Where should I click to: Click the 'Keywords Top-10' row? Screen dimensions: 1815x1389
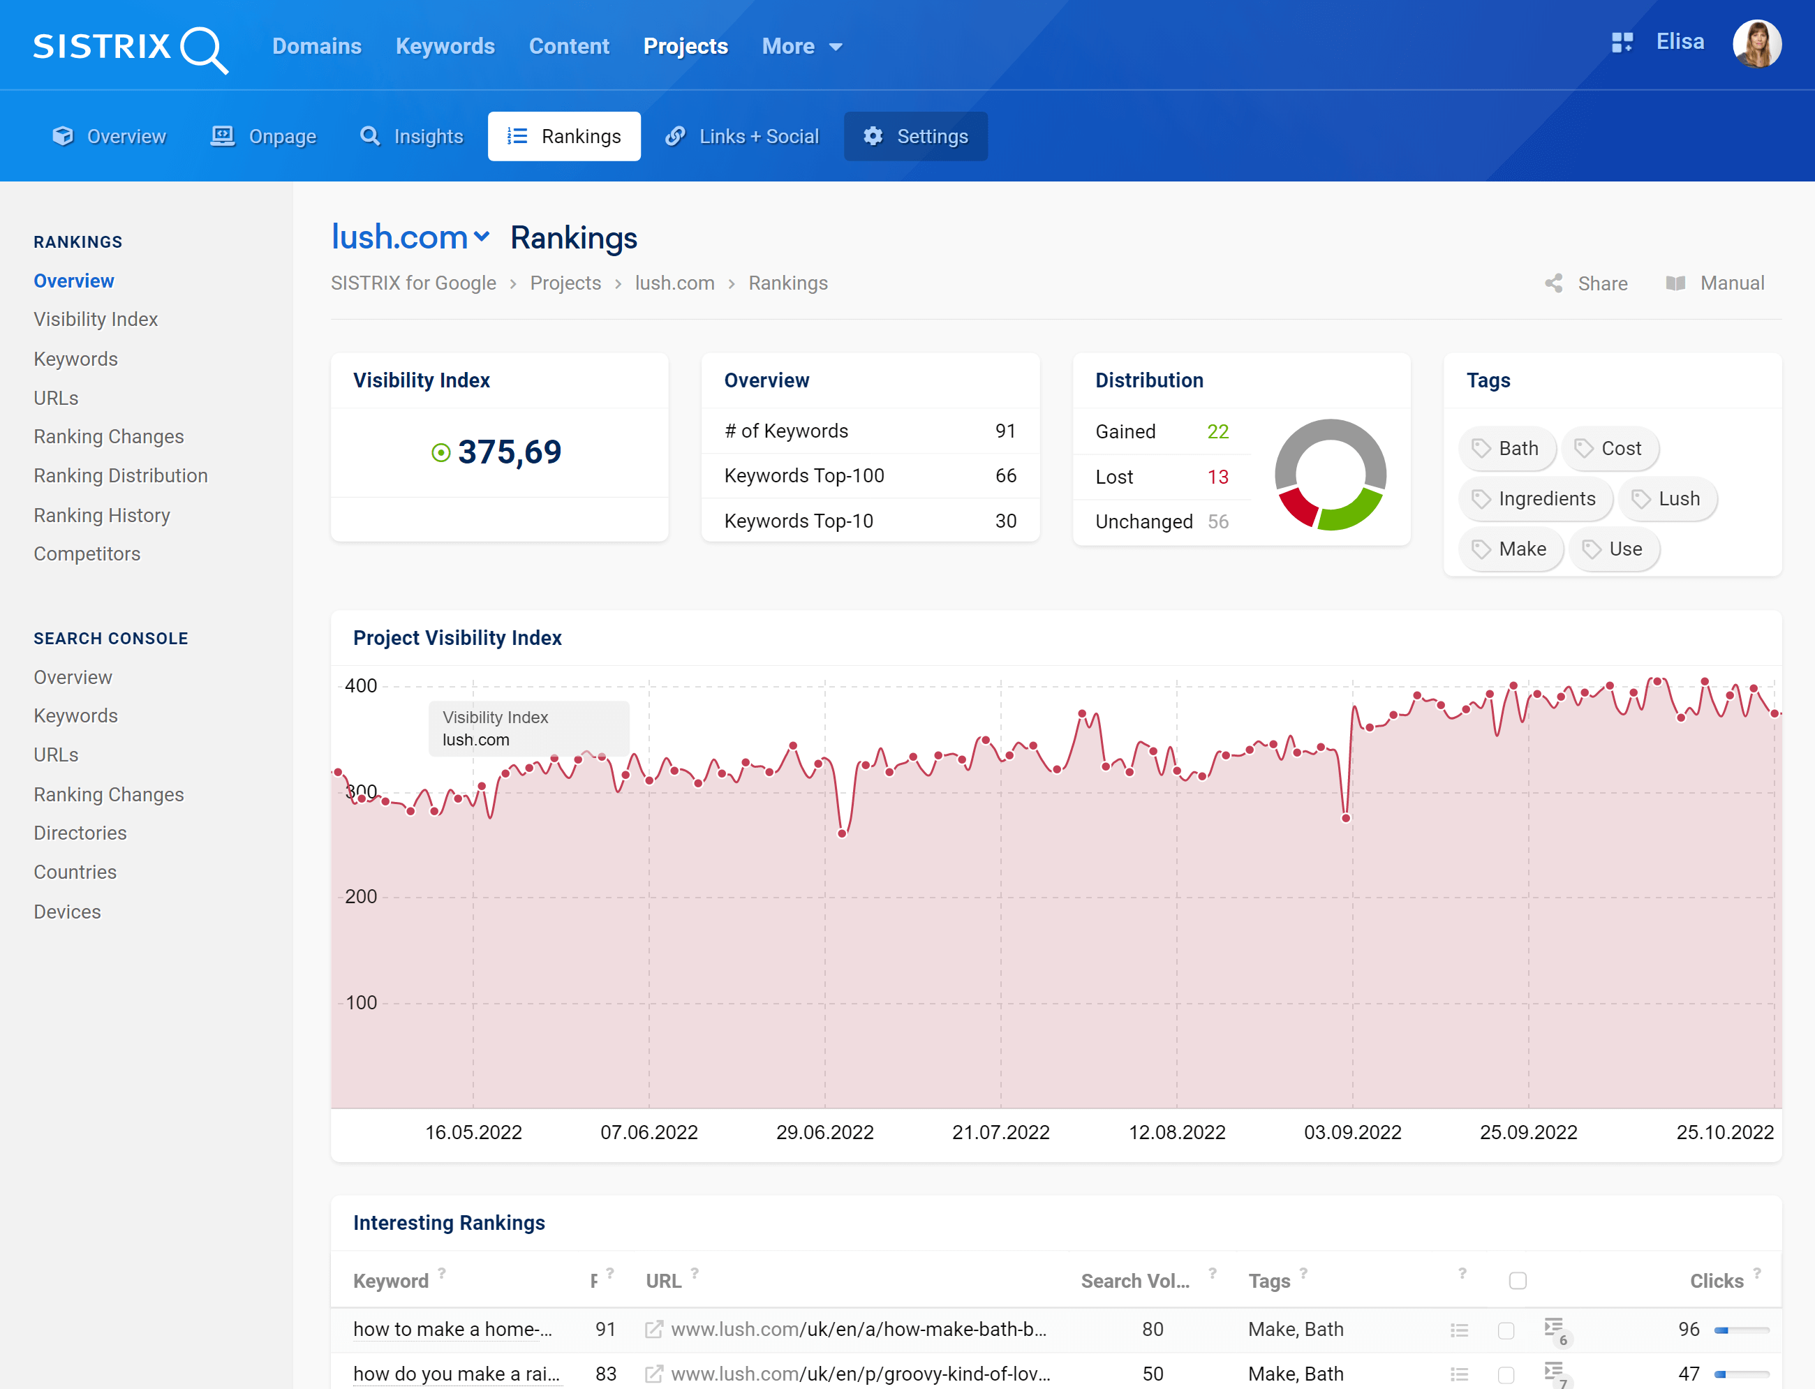tap(870, 521)
